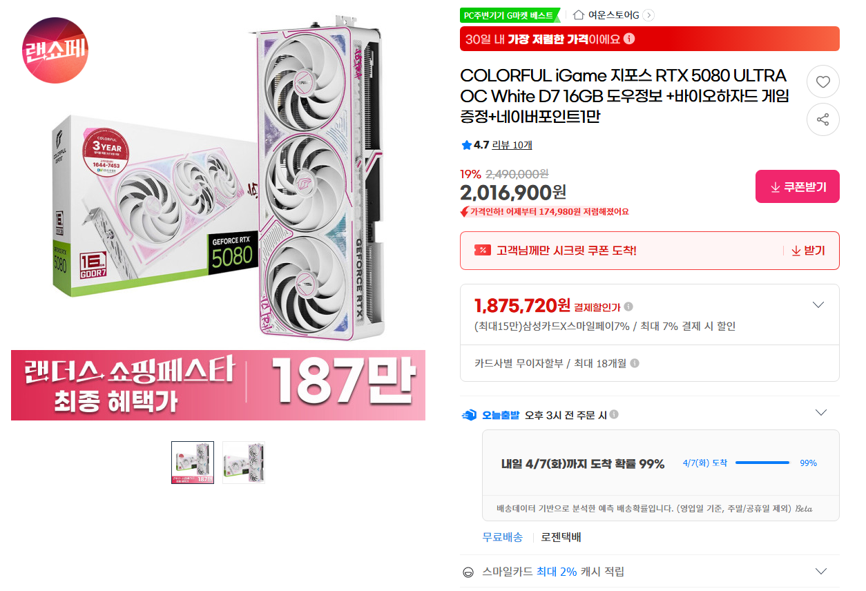Click the 쿠폰받기 coupon button
866x591 pixels.
click(x=797, y=186)
